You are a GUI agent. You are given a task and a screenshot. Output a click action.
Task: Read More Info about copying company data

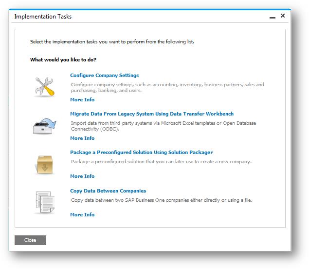(x=82, y=215)
